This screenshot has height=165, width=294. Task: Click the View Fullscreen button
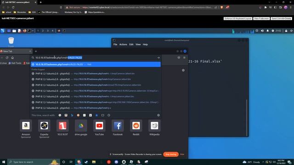pyautogui.click(x=261, y=18)
